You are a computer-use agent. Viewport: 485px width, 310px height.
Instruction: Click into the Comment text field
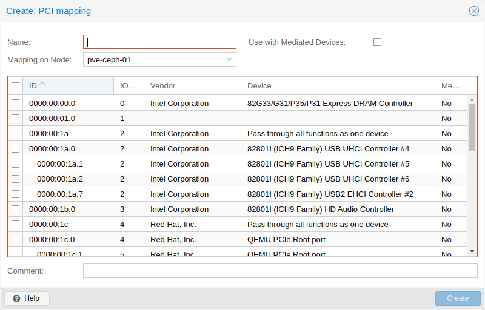[279, 271]
